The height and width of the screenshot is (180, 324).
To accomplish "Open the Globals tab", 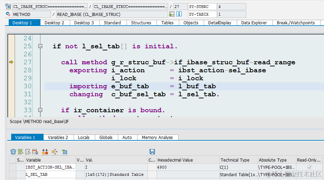I will 106,137.
